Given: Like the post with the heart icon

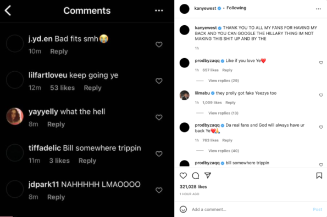Looking at the screenshot, I should [183, 176].
